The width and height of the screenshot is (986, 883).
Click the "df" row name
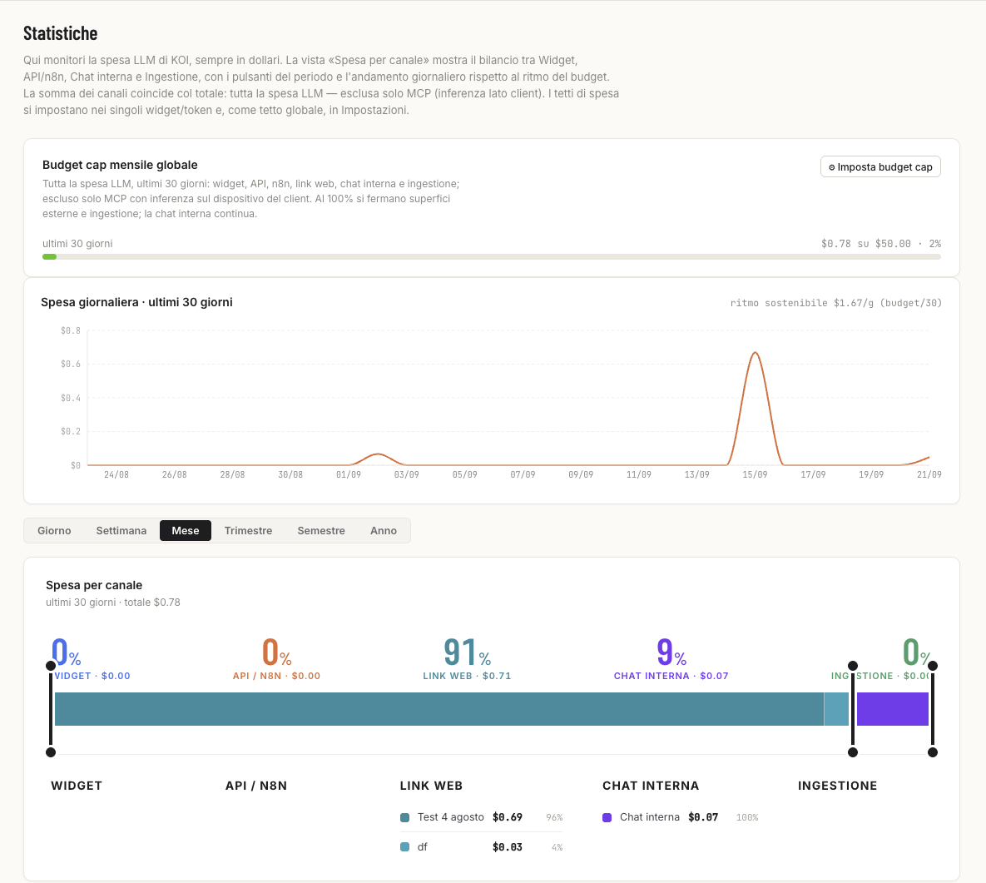click(423, 847)
